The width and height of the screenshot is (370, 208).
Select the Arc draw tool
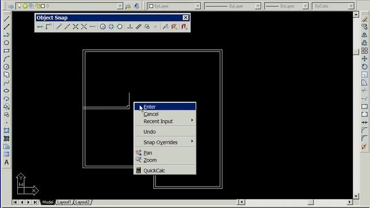coord(6,59)
